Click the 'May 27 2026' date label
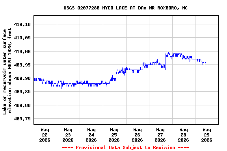Image resolution: width=227 pixels, height=151 pixels. point(160,135)
